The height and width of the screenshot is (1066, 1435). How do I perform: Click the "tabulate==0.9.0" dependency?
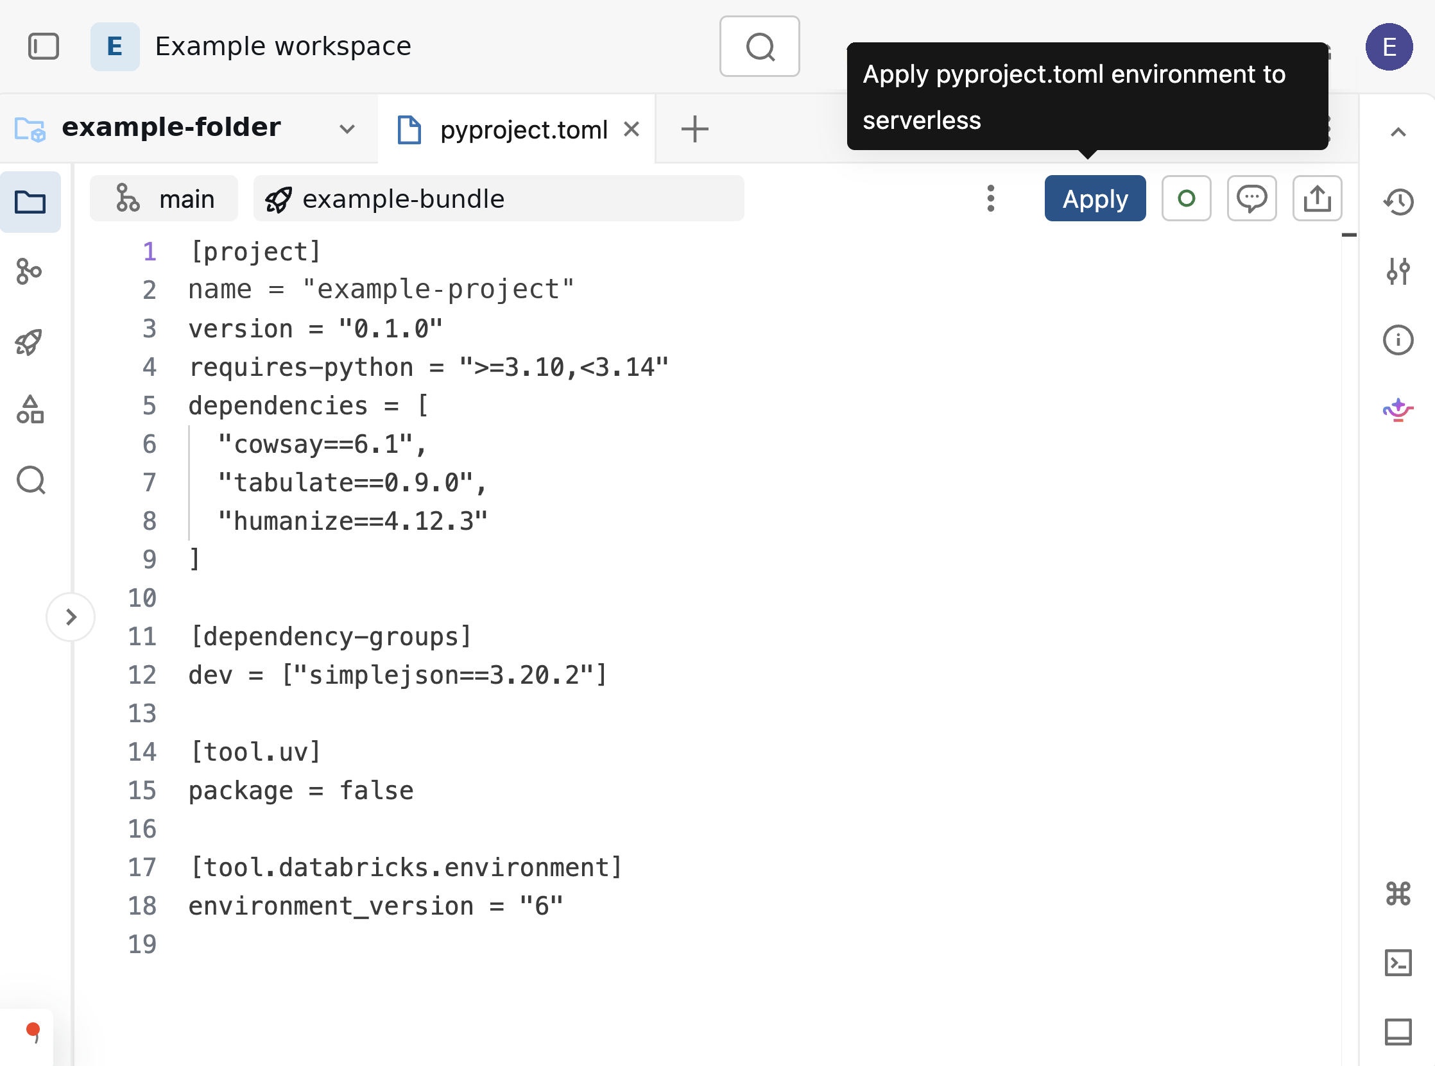pos(345,483)
